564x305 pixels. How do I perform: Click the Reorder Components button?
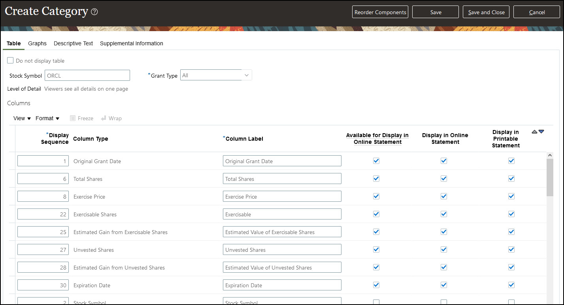click(x=380, y=12)
